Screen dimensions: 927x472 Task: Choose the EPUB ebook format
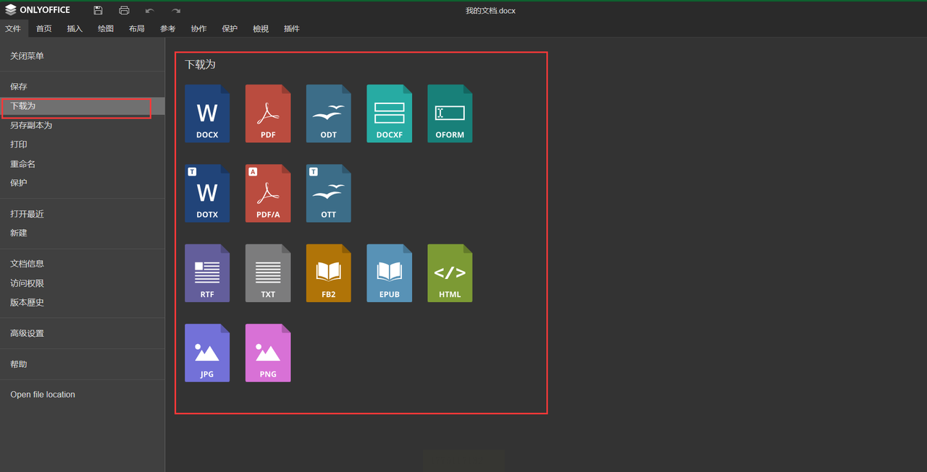389,273
